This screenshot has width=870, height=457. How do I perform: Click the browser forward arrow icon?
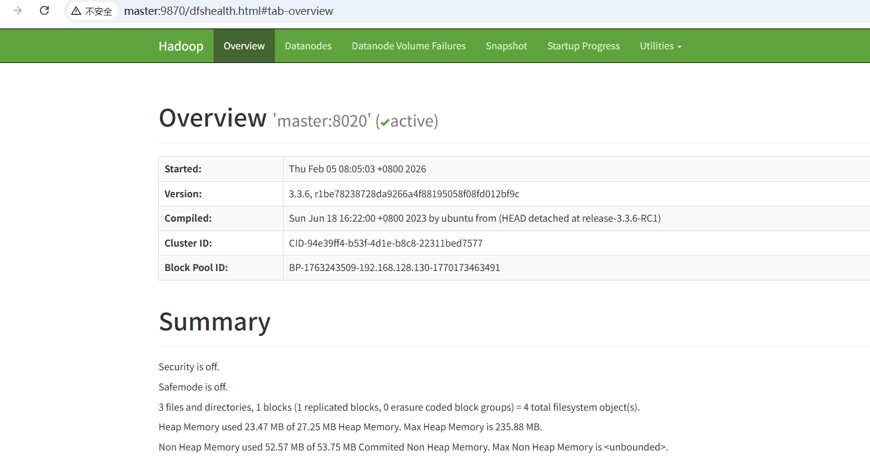pyautogui.click(x=16, y=10)
